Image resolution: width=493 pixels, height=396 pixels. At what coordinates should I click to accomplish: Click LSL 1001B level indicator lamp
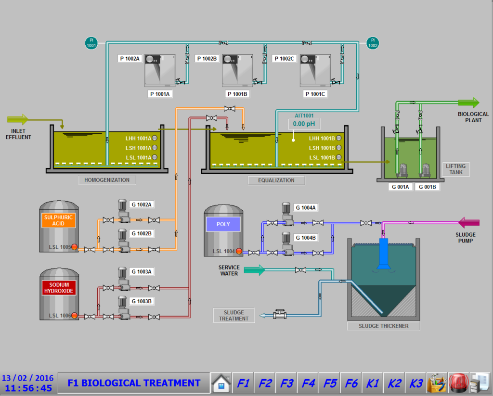pos(338,157)
